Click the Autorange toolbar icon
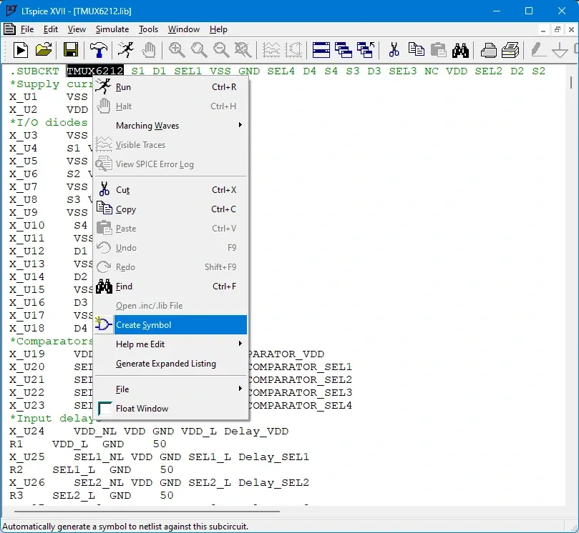579x533 pixels. [293, 50]
